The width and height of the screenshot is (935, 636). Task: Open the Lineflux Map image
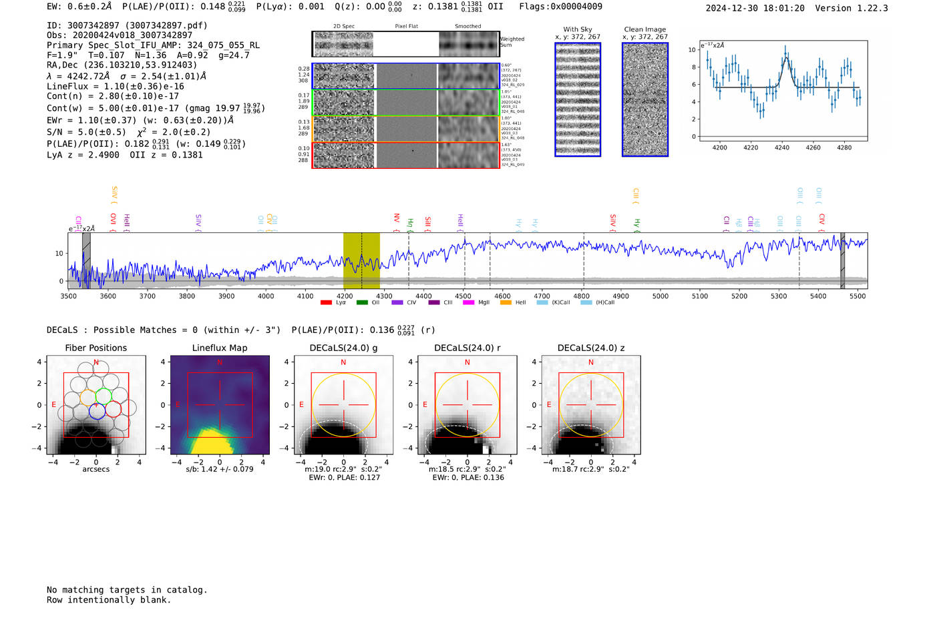pos(220,405)
